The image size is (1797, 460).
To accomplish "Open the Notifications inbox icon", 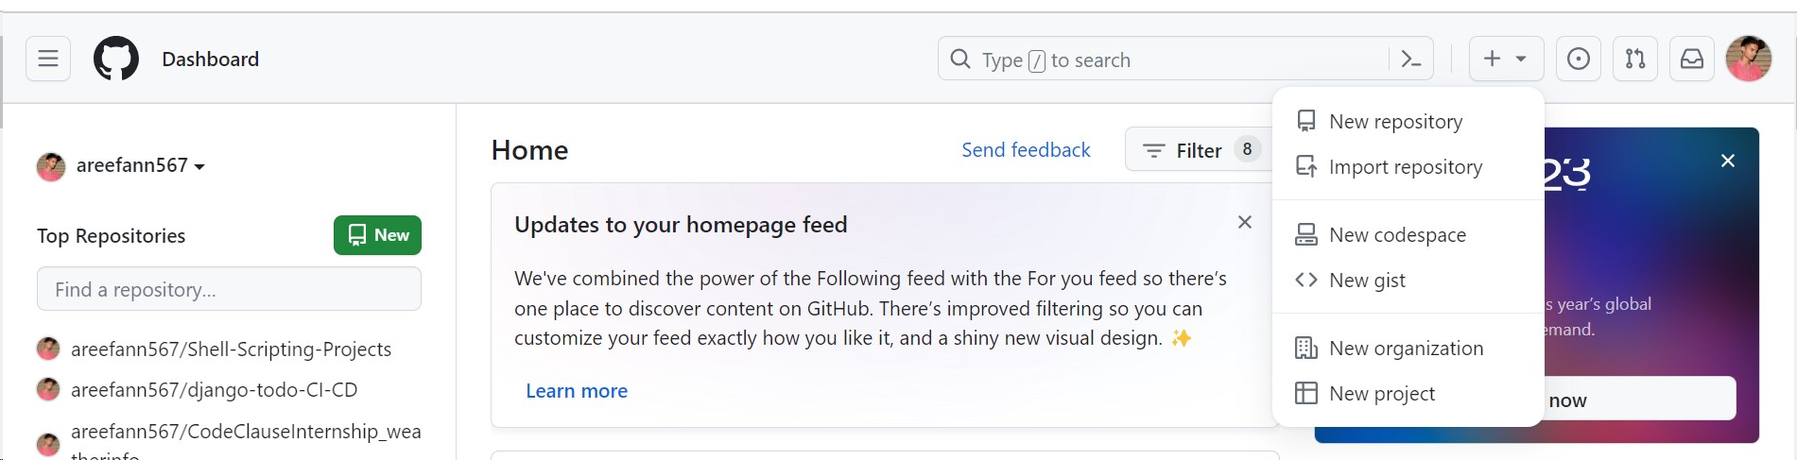I will pyautogui.click(x=1692, y=59).
